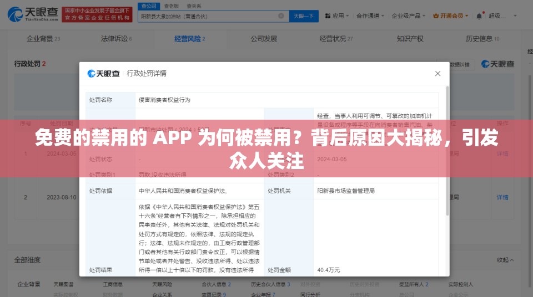This screenshot has height=297, width=533.
Task: Open the 合作通道 dropdown menu
Action: (x=370, y=16)
